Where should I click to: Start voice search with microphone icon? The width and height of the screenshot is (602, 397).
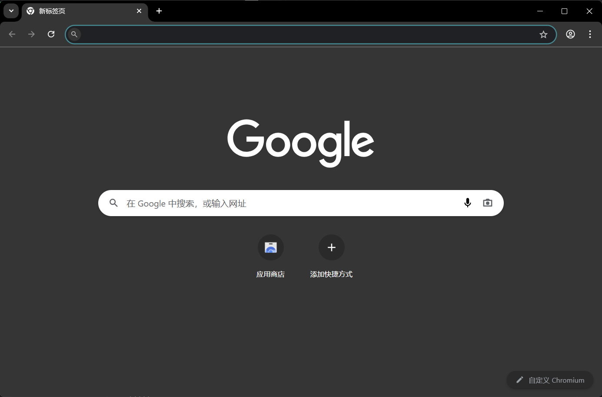pyautogui.click(x=468, y=203)
